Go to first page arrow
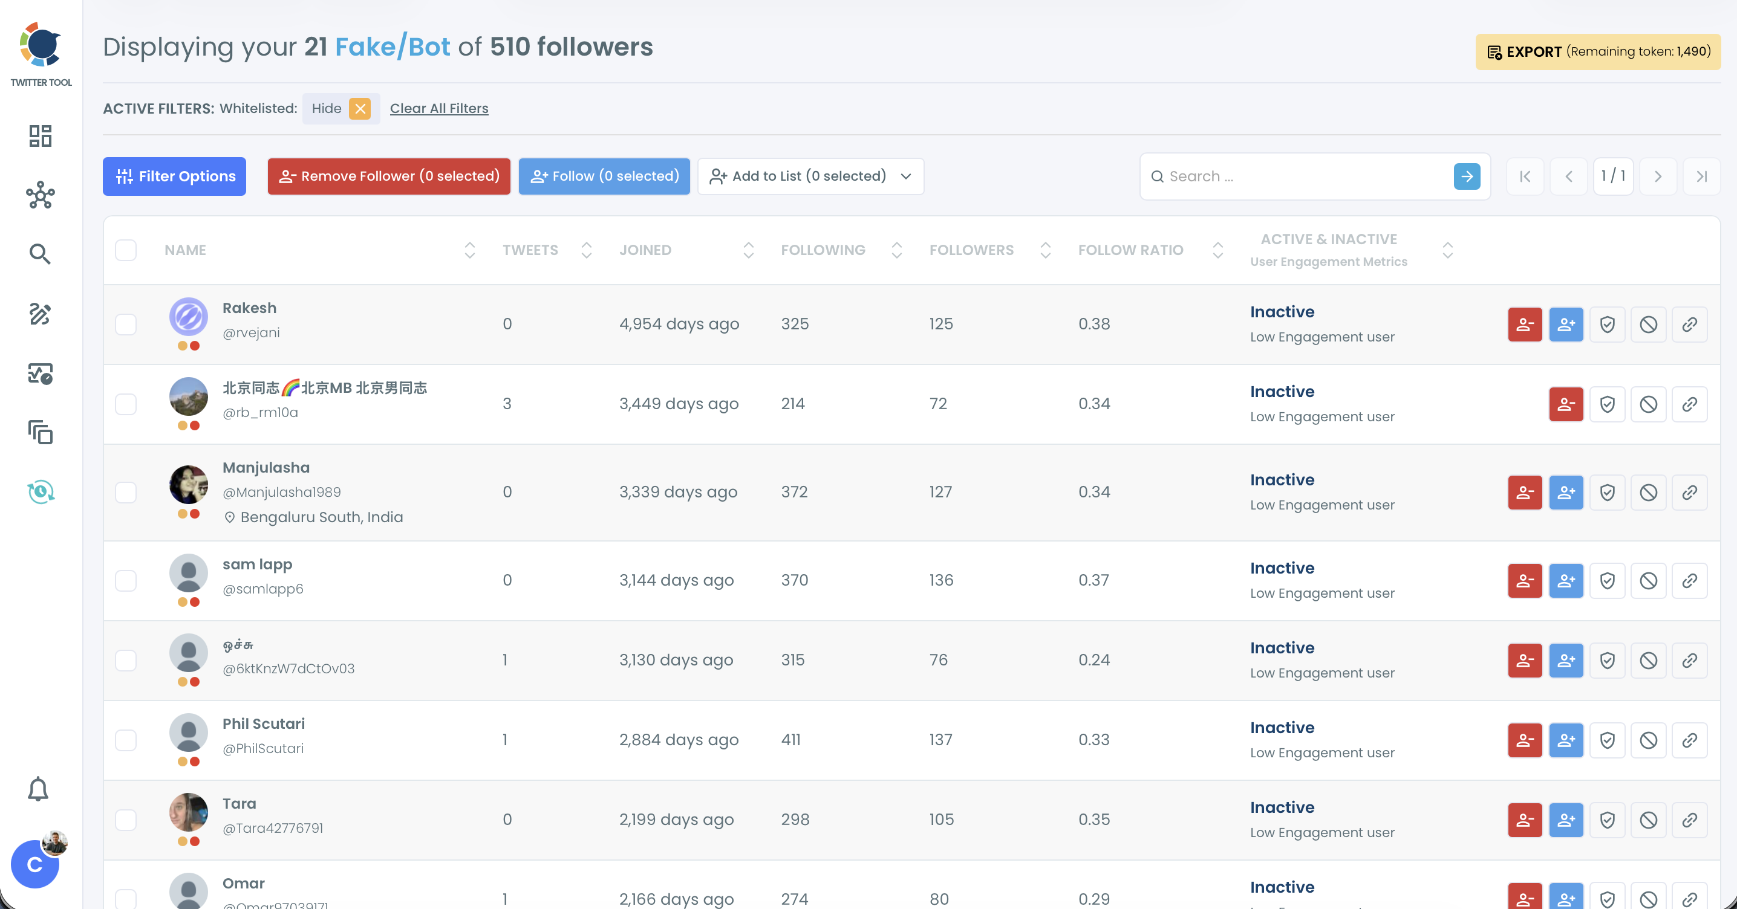The width and height of the screenshot is (1737, 909). click(1525, 176)
